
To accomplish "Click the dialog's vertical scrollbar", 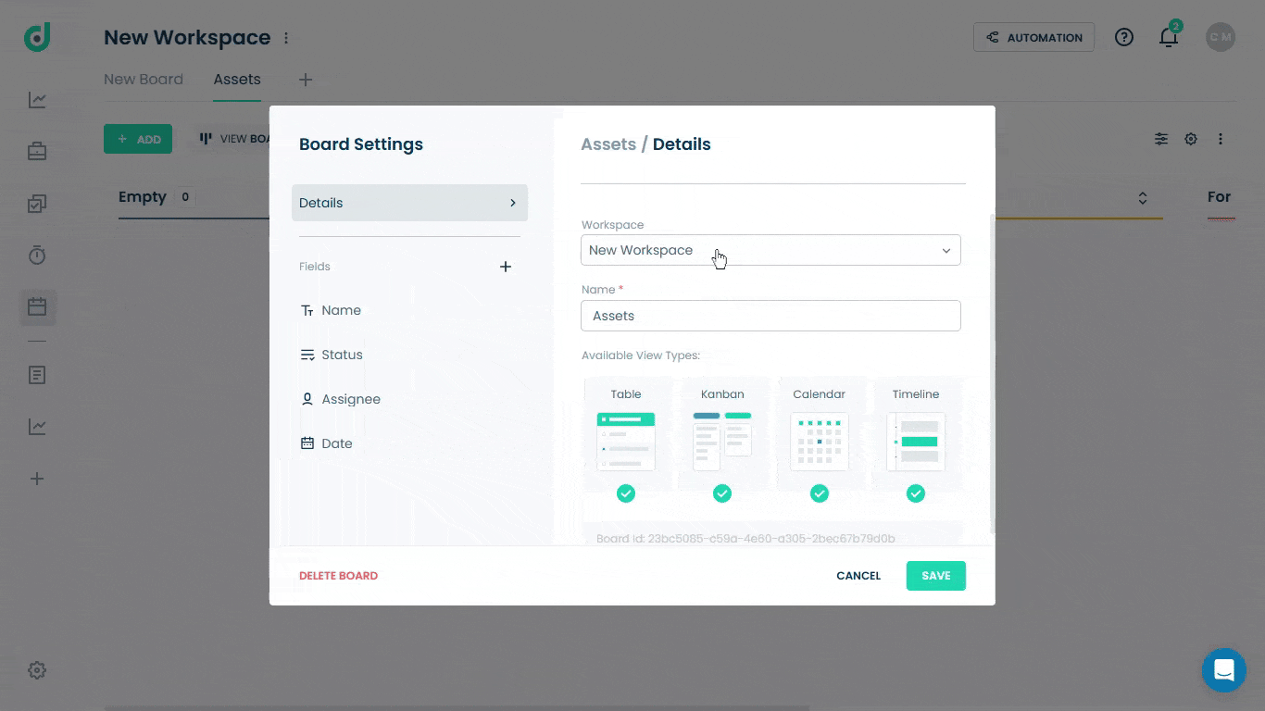I will point(993,374).
